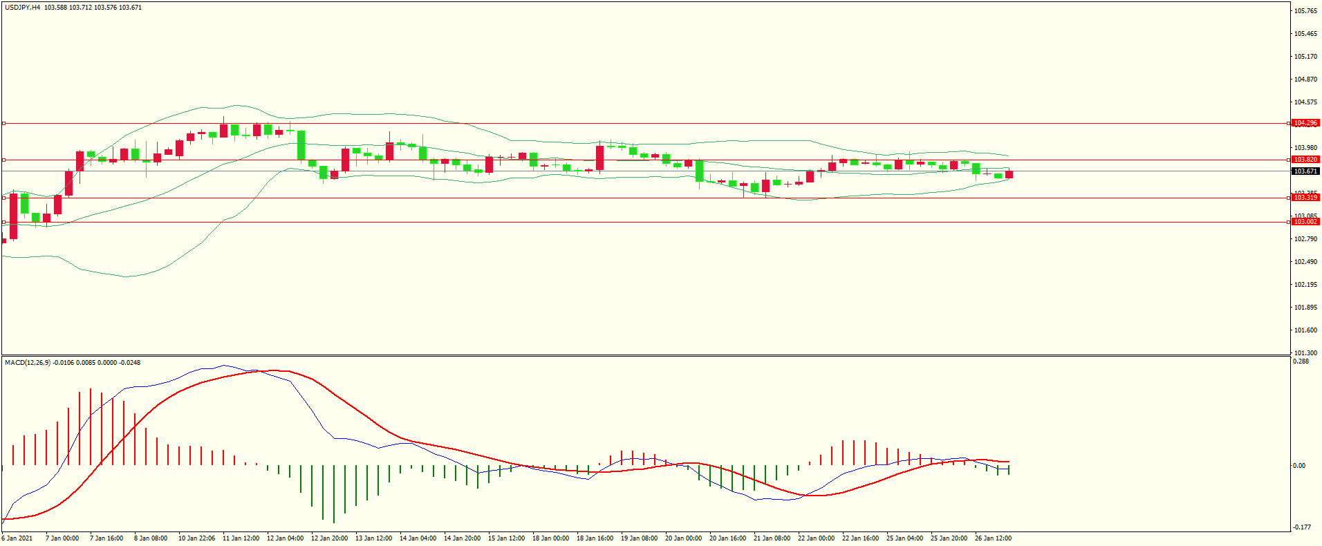
Task: Click the 0.00 MACD scale value
Action: point(1299,466)
